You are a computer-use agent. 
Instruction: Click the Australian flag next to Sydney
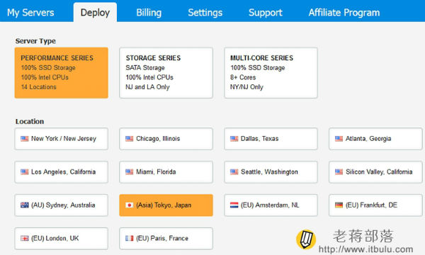point(24,205)
